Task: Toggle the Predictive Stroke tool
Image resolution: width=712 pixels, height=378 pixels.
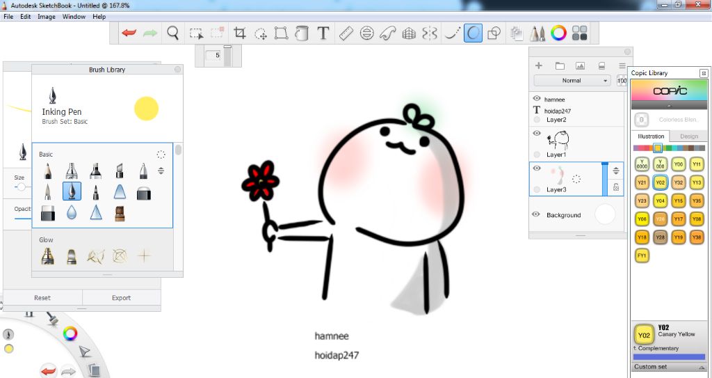Action: point(473,33)
